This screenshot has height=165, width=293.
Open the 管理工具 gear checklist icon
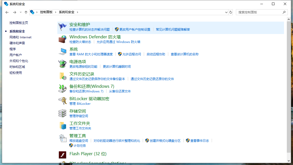[x=63, y=138]
